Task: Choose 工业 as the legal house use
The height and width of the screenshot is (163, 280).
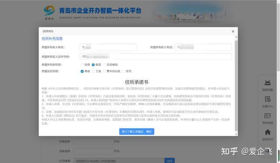Action: coord(93,71)
